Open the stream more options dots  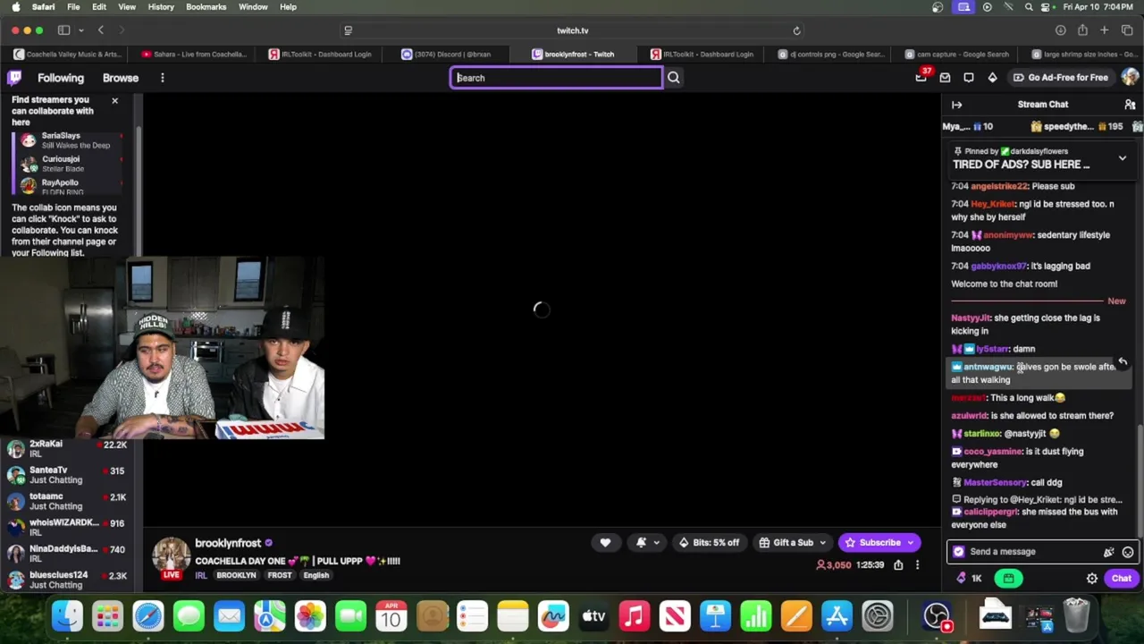pyautogui.click(x=917, y=564)
